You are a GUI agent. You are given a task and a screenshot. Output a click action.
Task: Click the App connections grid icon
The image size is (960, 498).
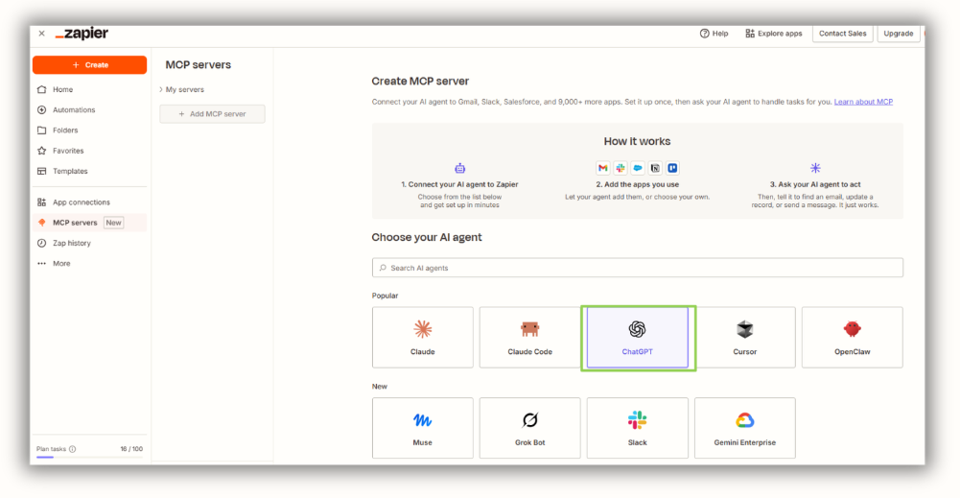(x=41, y=202)
